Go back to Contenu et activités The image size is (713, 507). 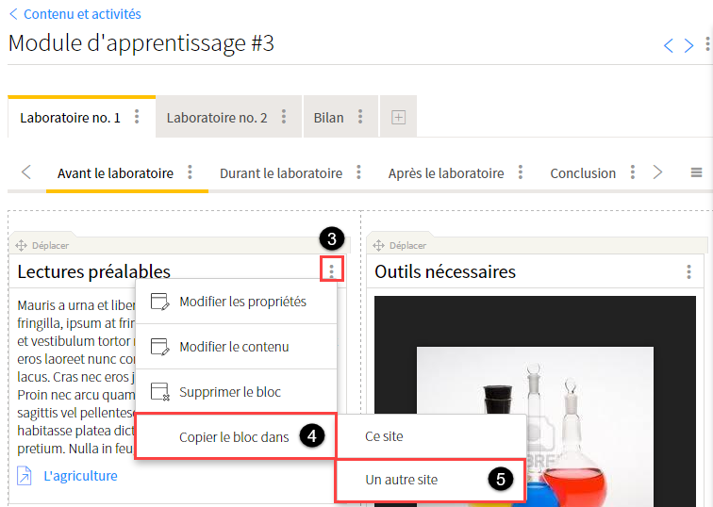tap(75, 14)
